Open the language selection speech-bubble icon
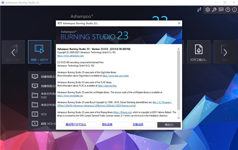 [221, 10]
